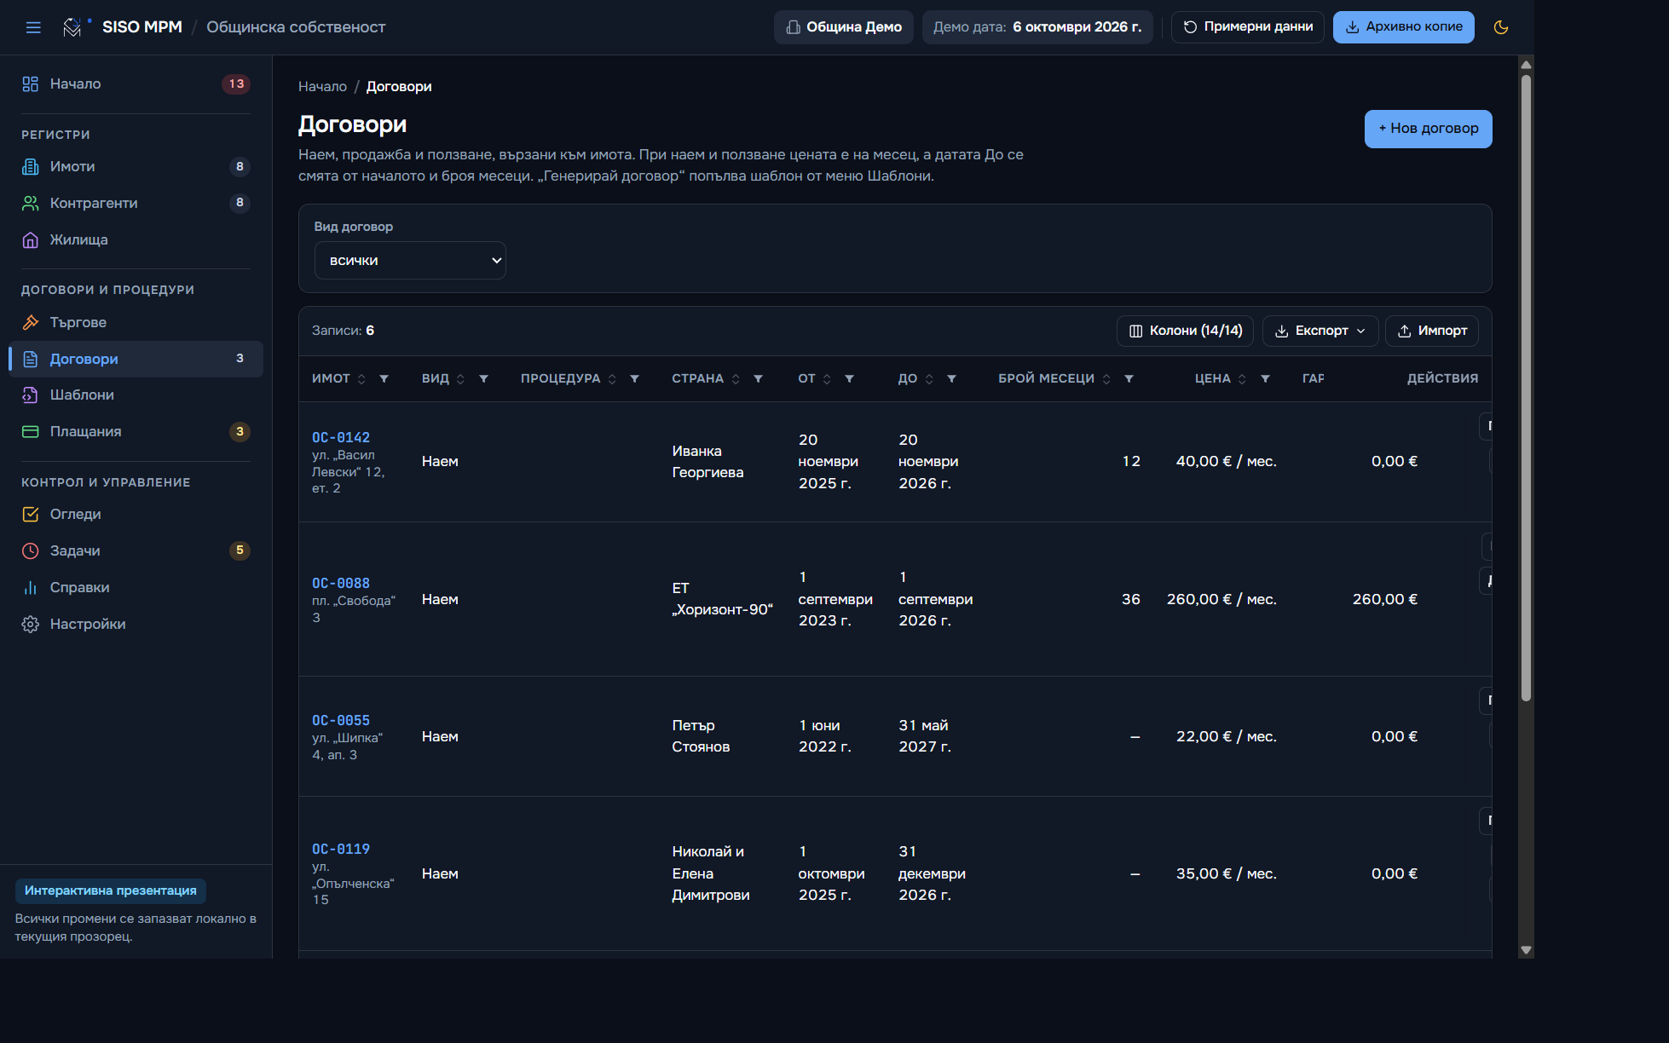Click the Договори document icon in sidebar

point(31,359)
